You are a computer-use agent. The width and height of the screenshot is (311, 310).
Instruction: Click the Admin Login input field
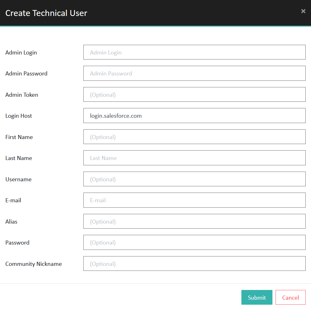coord(194,52)
